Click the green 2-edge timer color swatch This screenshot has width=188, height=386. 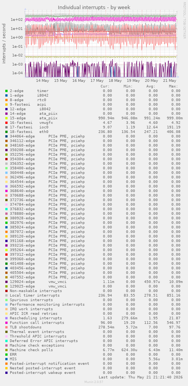click(x=6, y=91)
